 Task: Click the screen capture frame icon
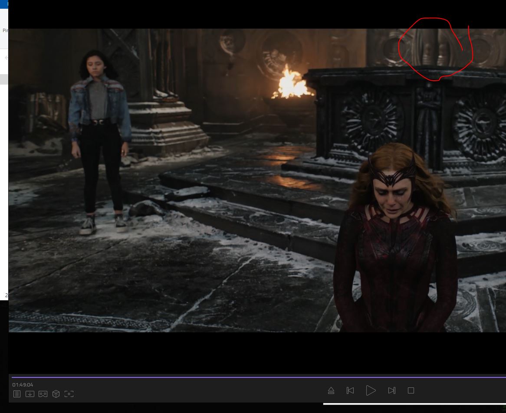[x=69, y=394]
